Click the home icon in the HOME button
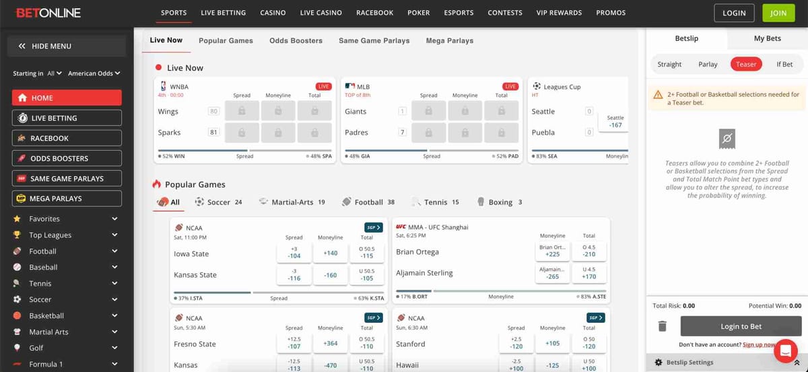The height and width of the screenshot is (372, 808). (x=23, y=98)
